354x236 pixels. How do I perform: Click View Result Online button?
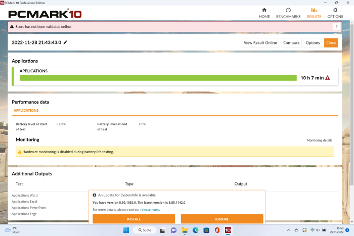(260, 43)
